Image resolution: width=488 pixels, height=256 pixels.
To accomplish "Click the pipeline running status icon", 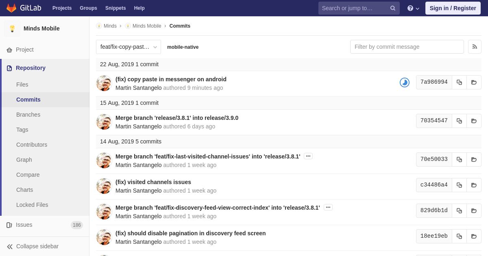I will pyautogui.click(x=405, y=82).
